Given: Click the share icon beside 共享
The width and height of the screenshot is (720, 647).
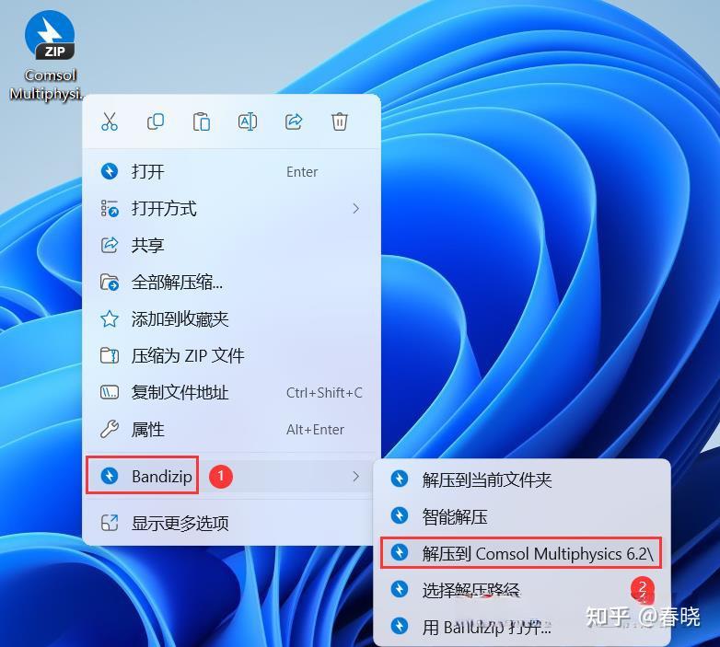Looking at the screenshot, I should 110,245.
